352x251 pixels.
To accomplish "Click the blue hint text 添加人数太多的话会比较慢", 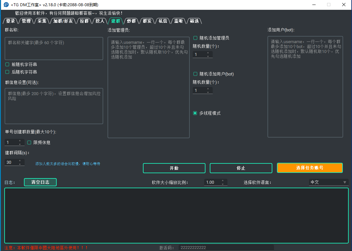I will tap(68, 164).
